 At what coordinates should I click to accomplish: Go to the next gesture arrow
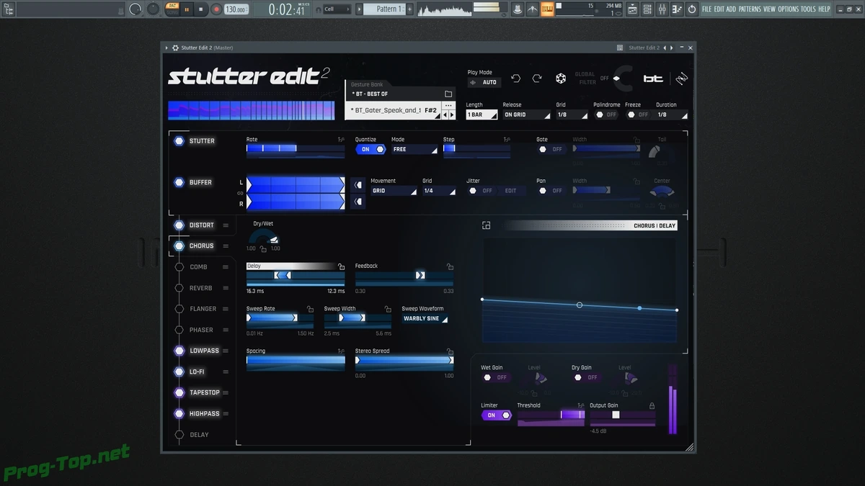pos(452,114)
